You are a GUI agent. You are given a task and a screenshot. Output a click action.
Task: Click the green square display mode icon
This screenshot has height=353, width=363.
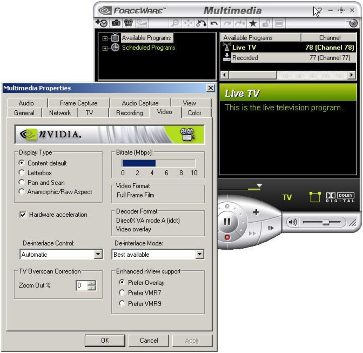pos(315,197)
